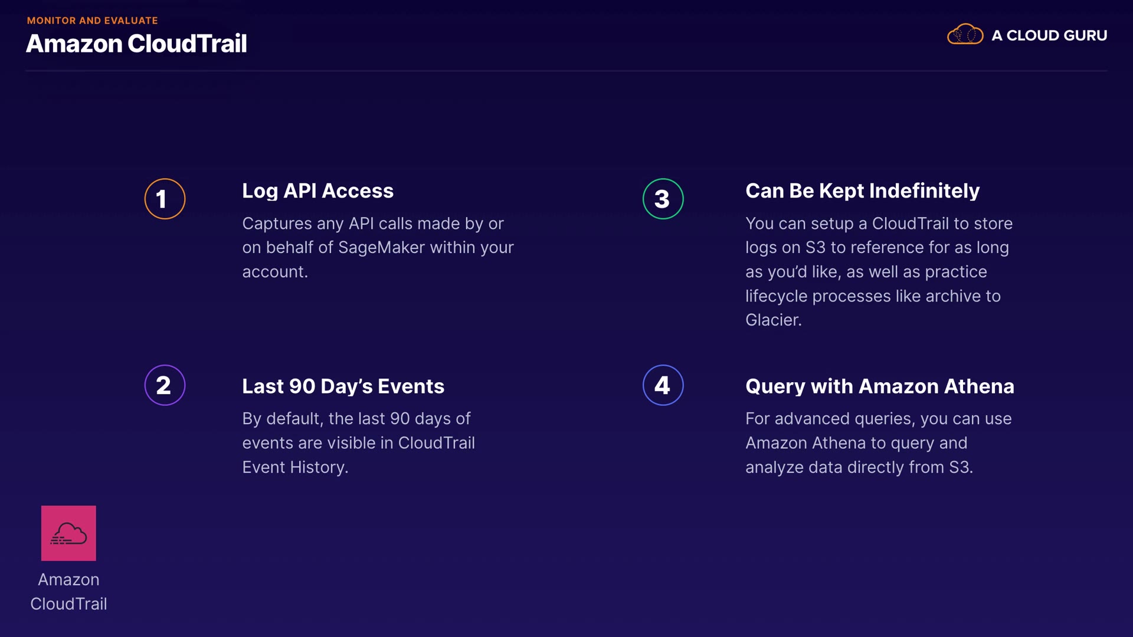Click the Amazon CloudTrail slide title
The height and width of the screenshot is (637, 1133).
click(x=136, y=44)
